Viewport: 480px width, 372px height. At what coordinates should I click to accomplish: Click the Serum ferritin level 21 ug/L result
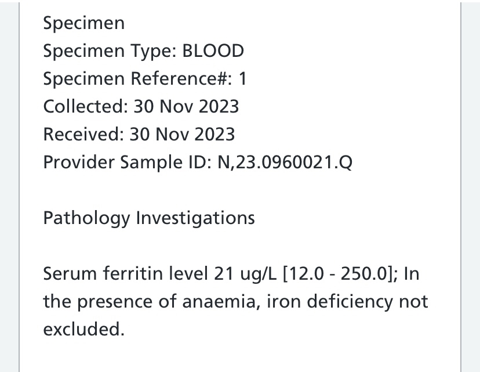[x=160, y=273]
